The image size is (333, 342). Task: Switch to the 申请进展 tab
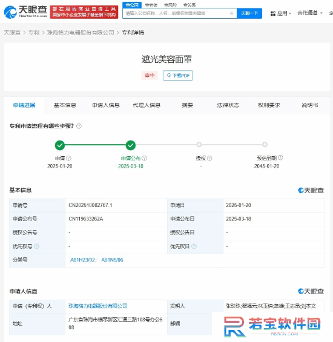[24, 105]
